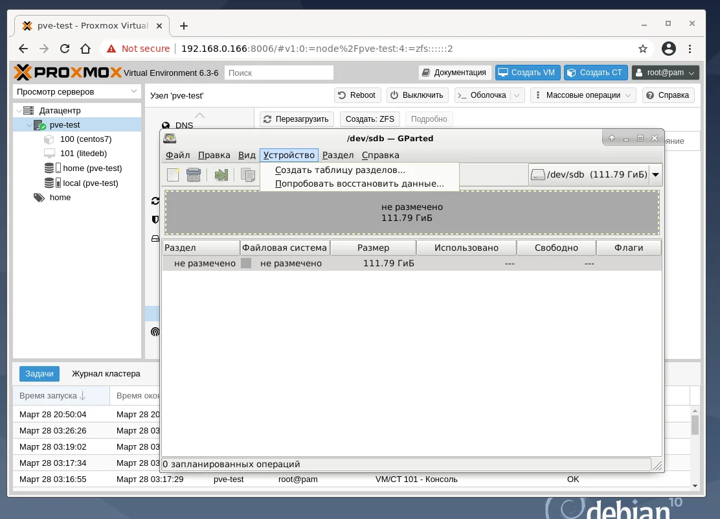
Task: Choose Создать таблицу разделов menu entry
Action: (x=359, y=170)
